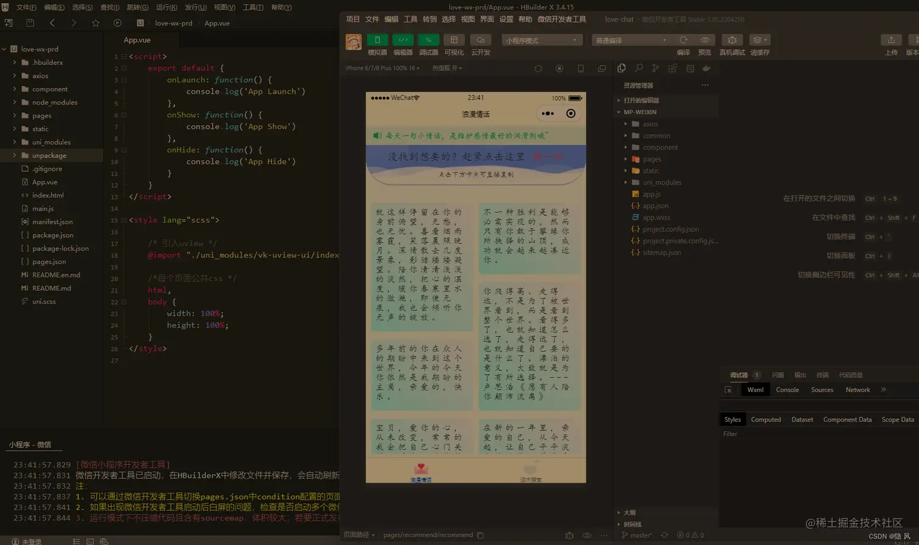Image resolution: width=919 pixels, height=545 pixels.
Task: Open manifest.json in the project tree
Action: pyautogui.click(x=52, y=222)
